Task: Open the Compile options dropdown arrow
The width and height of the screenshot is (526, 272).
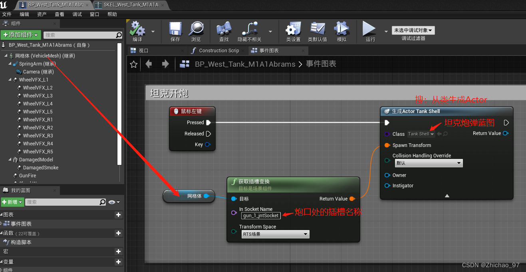Action: (153, 31)
